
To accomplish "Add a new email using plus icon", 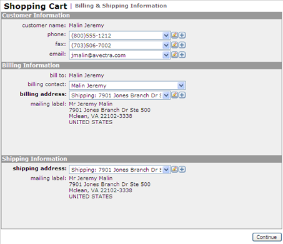I will click(182, 55).
